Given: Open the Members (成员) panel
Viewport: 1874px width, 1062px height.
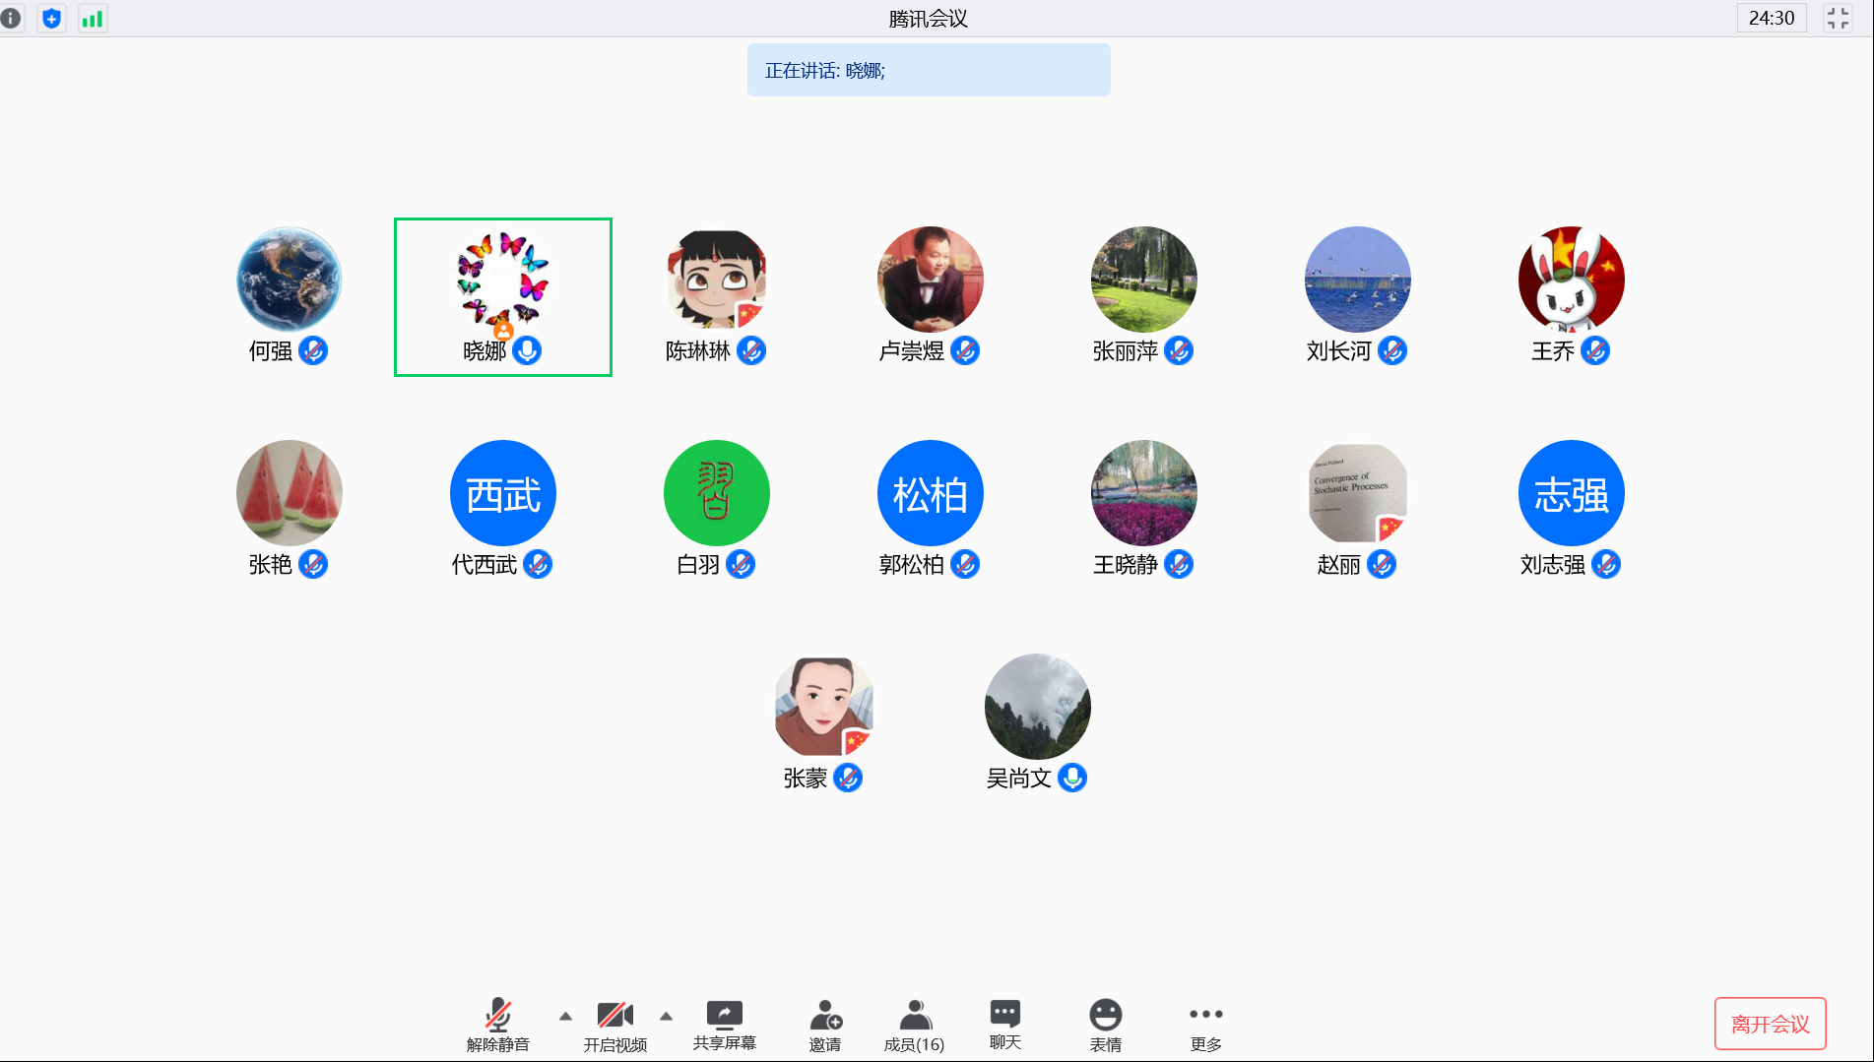Looking at the screenshot, I should pyautogui.click(x=914, y=1025).
